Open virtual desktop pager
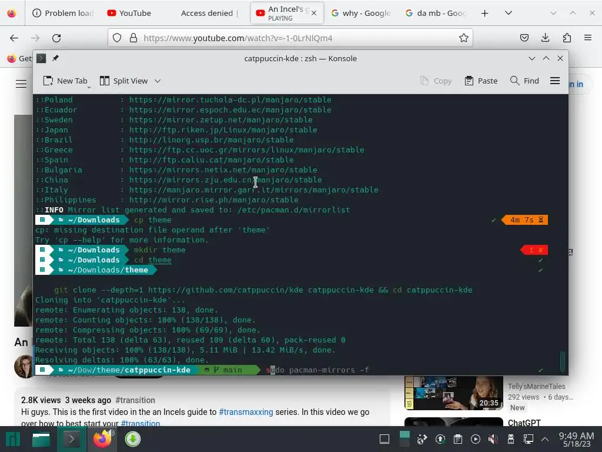Screen dimensions: 602x452 click(404, 439)
